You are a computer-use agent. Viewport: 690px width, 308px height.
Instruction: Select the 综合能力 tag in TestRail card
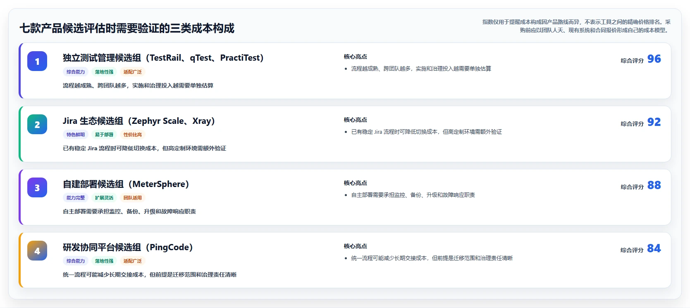tap(76, 72)
